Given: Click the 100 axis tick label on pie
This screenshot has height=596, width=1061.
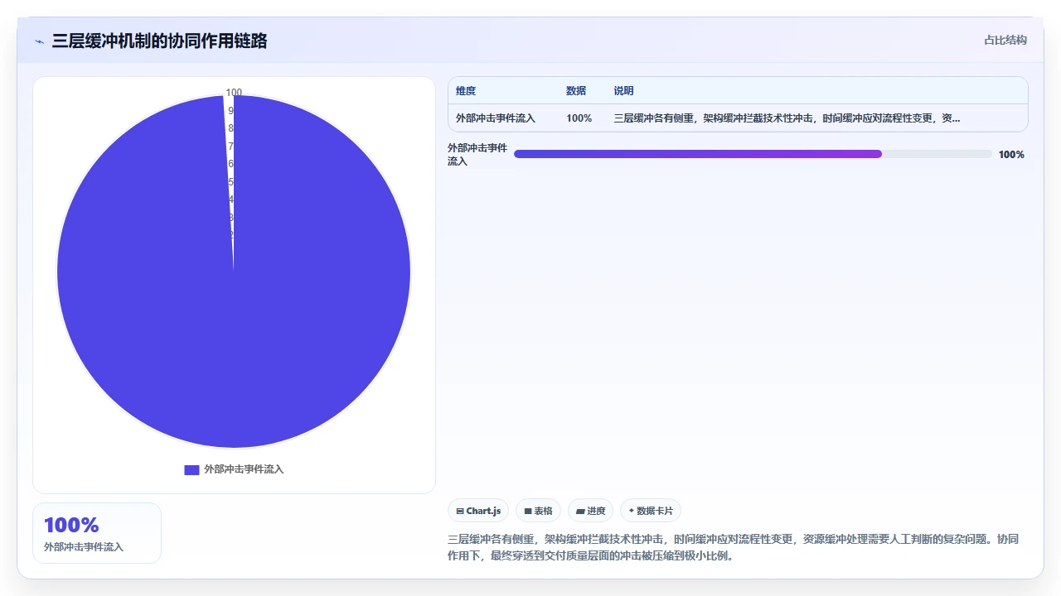Looking at the screenshot, I should [x=234, y=93].
